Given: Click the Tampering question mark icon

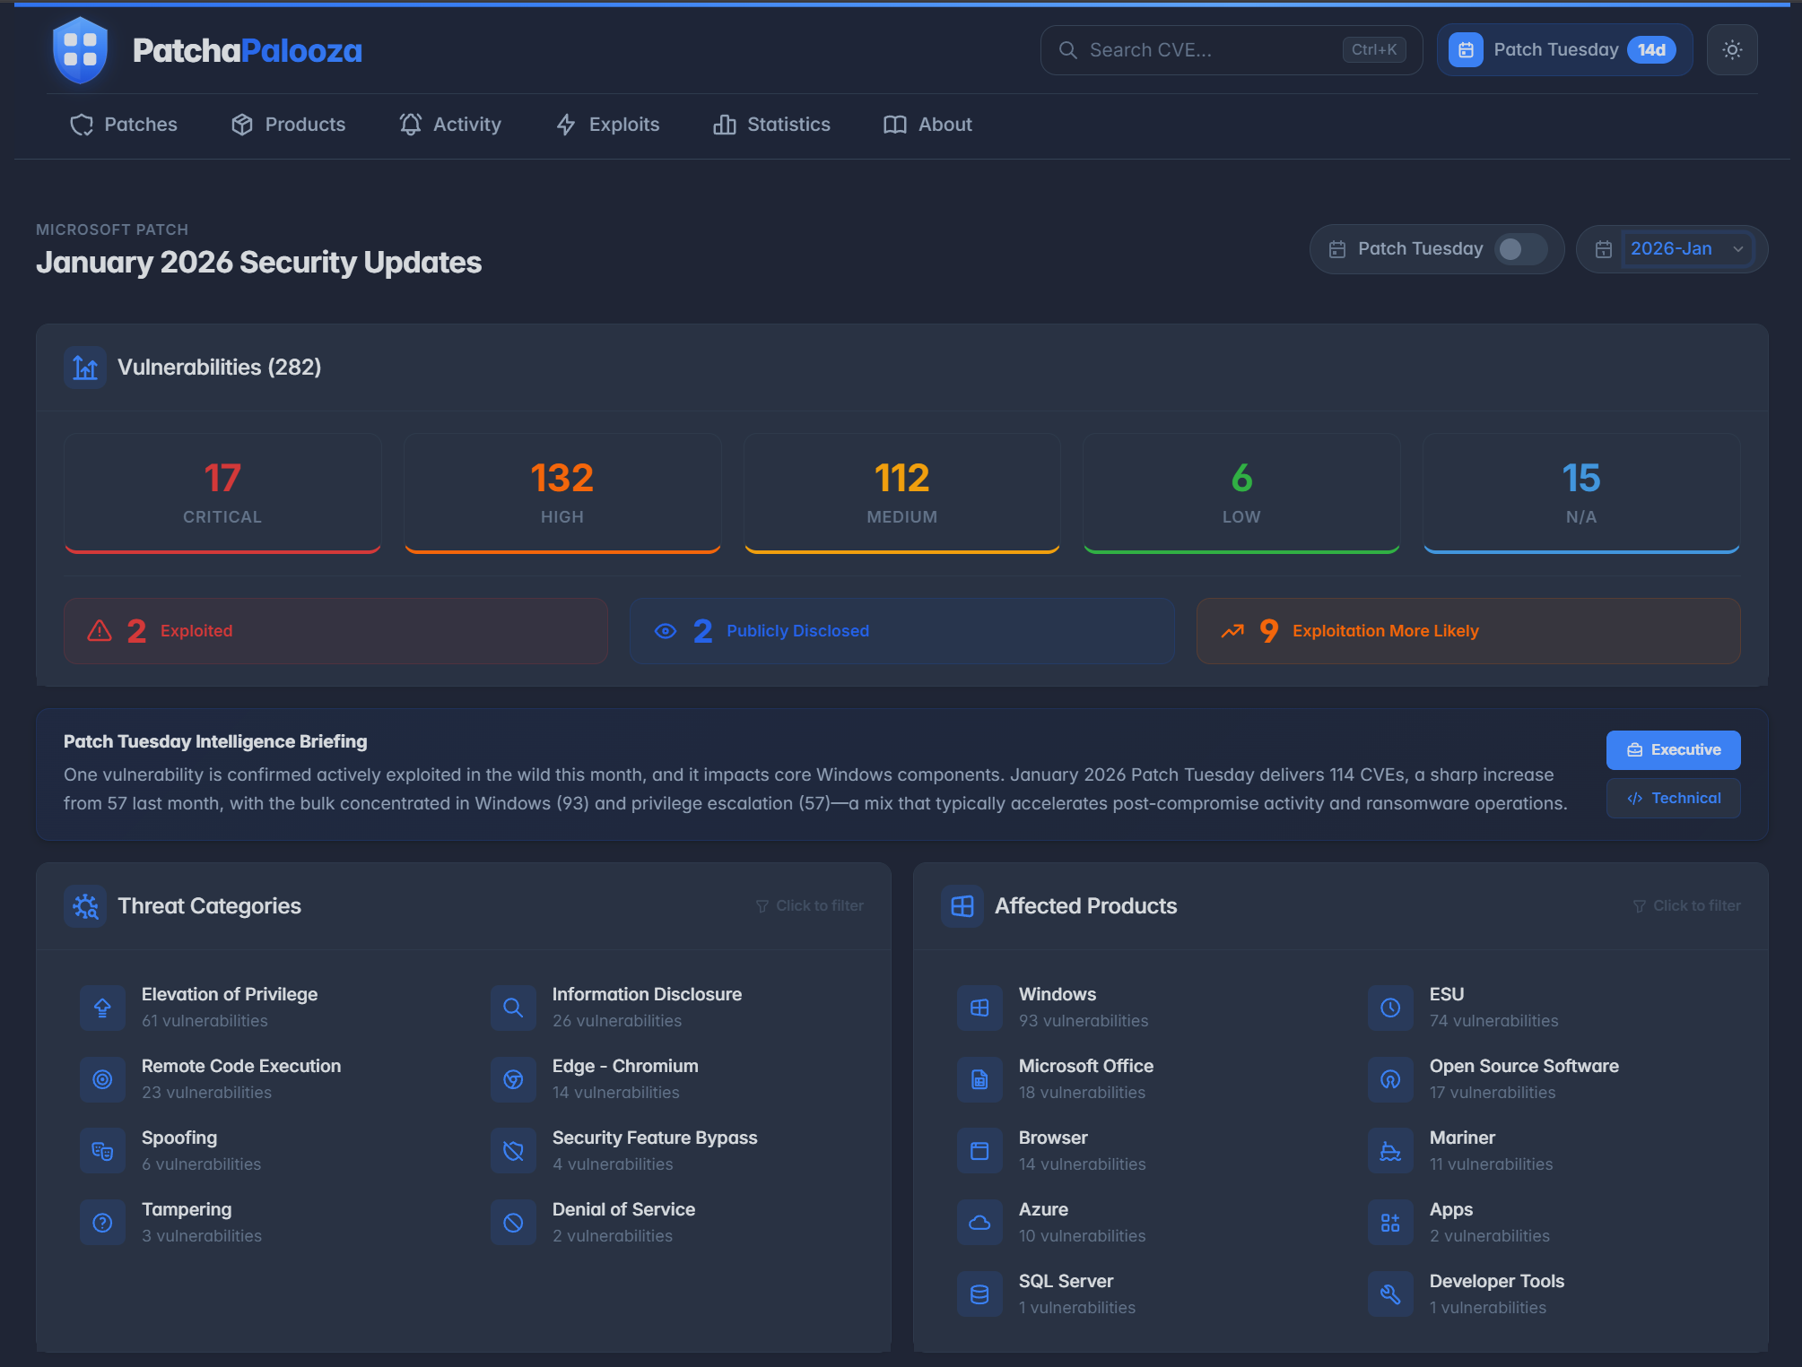Looking at the screenshot, I should coord(103,1223).
